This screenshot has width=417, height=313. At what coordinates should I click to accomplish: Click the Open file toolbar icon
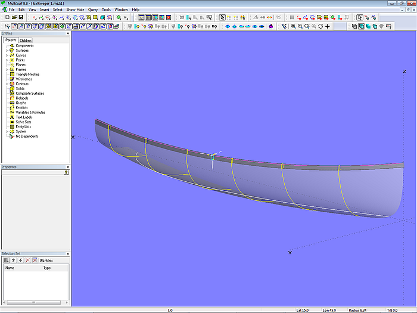point(14,18)
